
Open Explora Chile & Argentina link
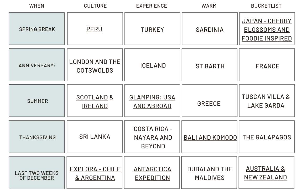95,173
